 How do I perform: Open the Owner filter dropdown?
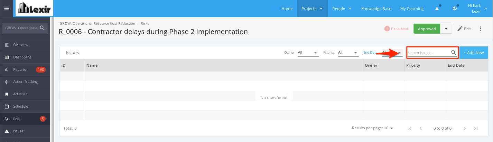[x=308, y=53]
